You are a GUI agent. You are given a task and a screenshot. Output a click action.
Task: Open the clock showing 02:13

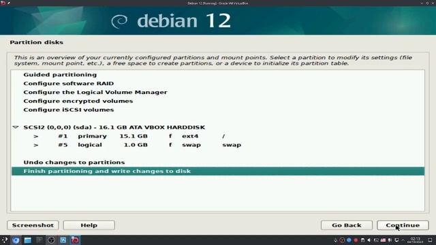[415, 240]
